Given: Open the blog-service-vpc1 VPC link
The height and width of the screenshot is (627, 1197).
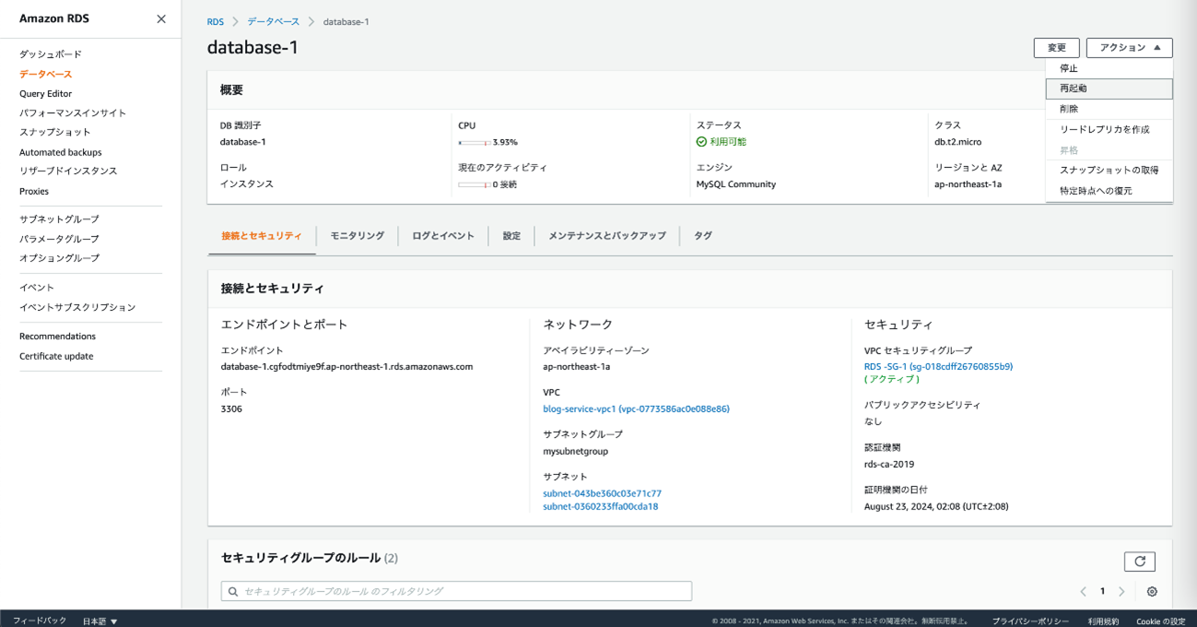Looking at the screenshot, I should click(636, 408).
